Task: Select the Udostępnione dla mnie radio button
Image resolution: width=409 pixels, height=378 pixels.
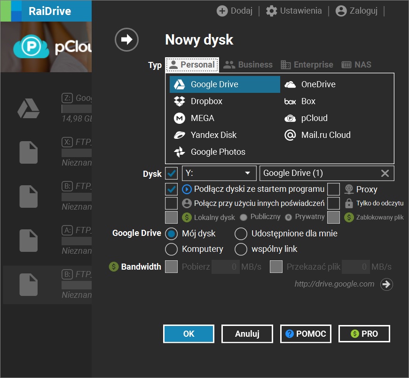Action: tap(241, 233)
